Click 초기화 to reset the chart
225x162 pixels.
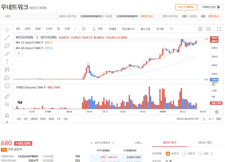pos(160,29)
